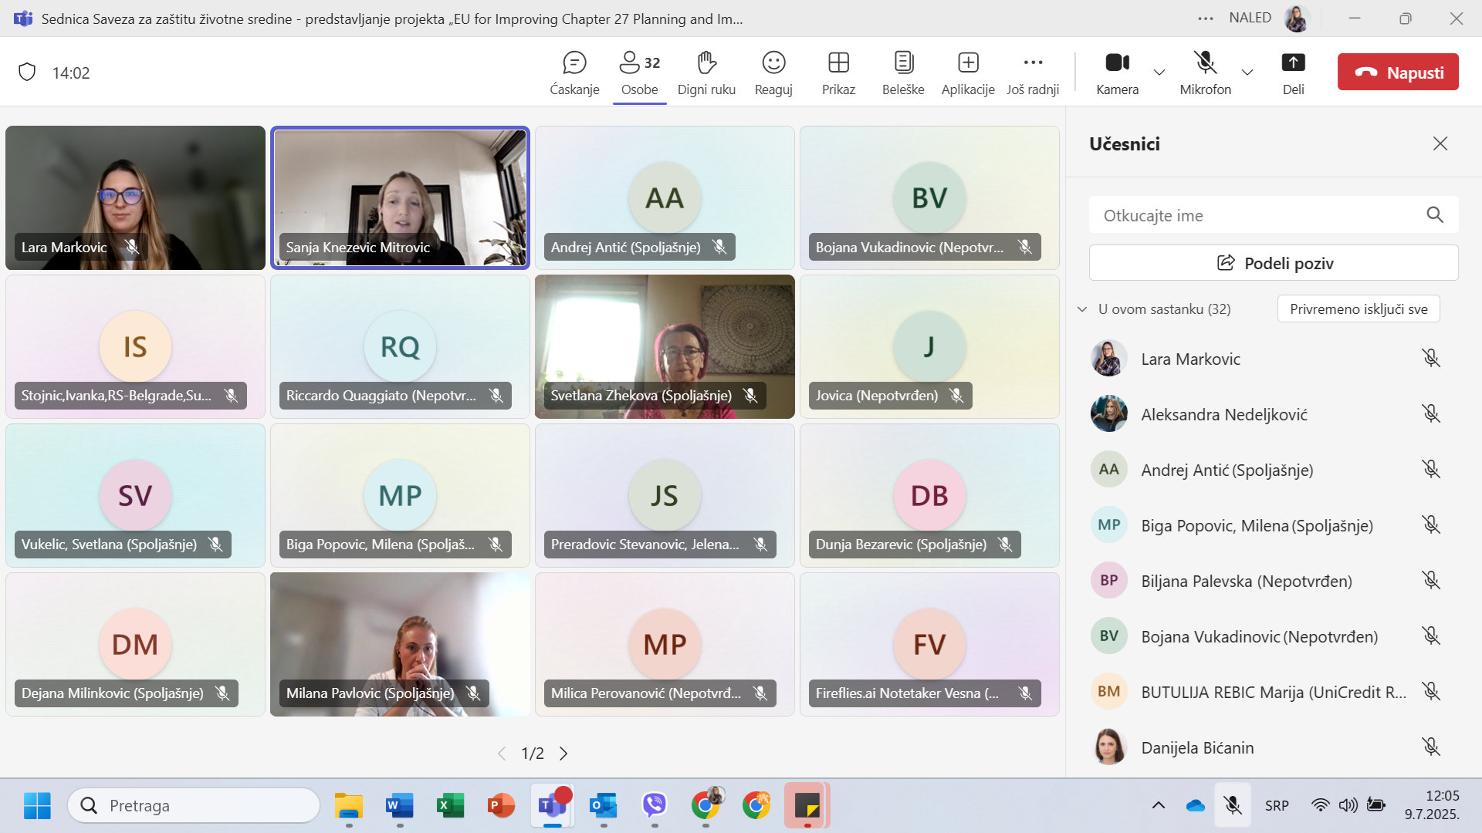Open the Ćaskanje chat panel
The width and height of the screenshot is (1482, 833).
(574, 73)
